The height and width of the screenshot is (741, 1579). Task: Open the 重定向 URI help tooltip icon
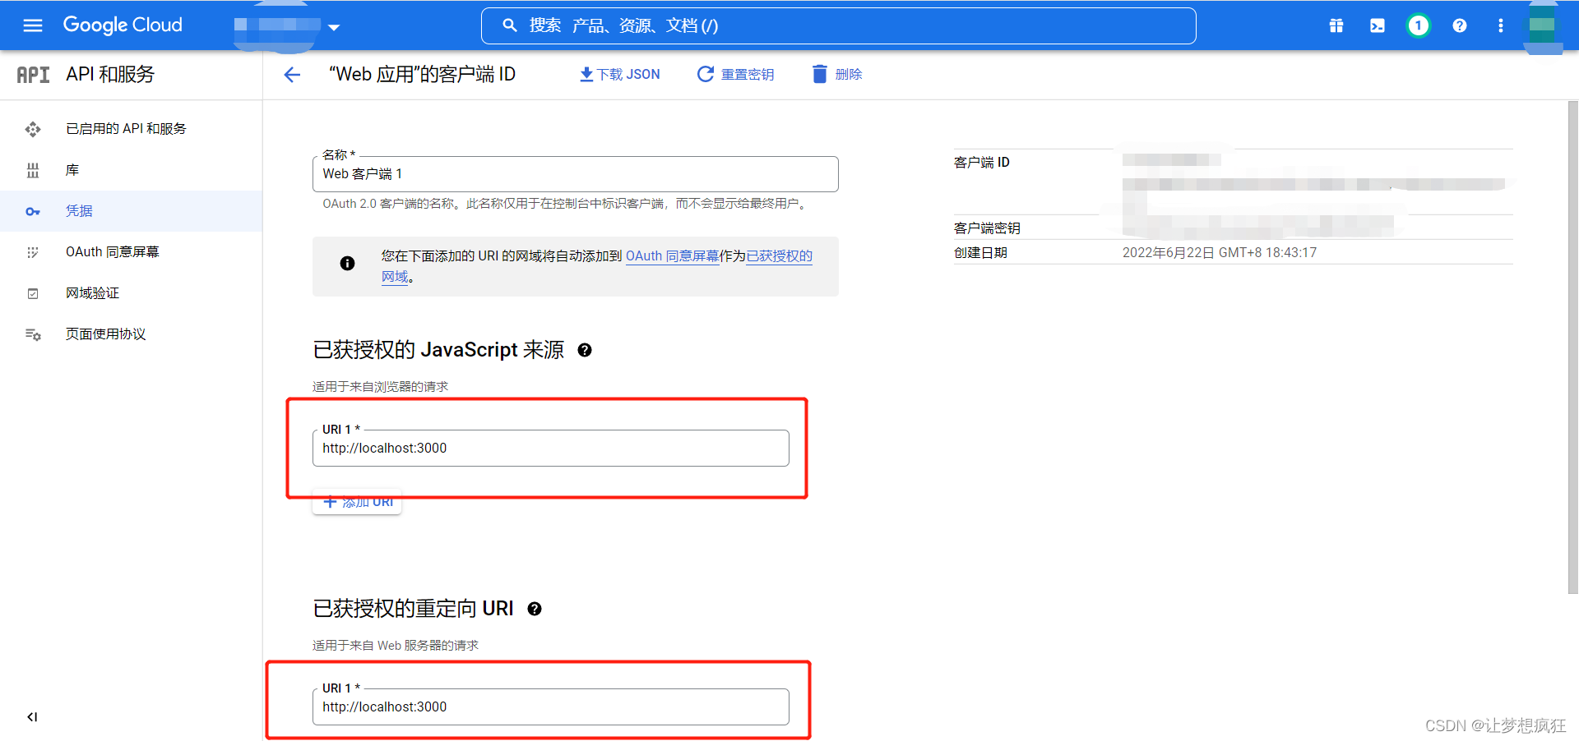click(535, 609)
